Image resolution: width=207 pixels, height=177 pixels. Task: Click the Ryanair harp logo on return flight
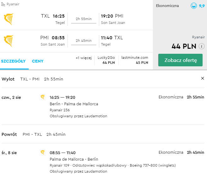click(x=8, y=41)
